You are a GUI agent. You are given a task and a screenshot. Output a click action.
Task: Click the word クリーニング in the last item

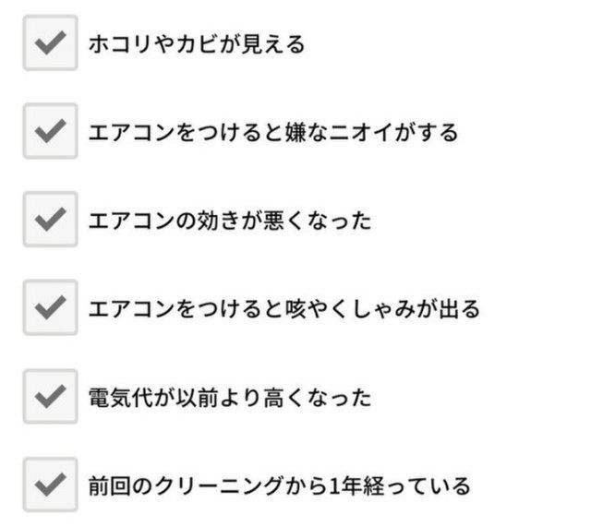220,486
